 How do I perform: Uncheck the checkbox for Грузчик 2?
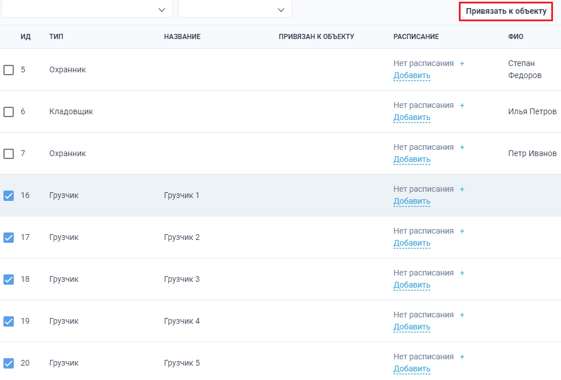click(9, 238)
